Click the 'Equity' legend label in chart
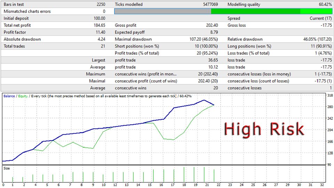This screenshot has height=188, width=334. click(x=23, y=96)
